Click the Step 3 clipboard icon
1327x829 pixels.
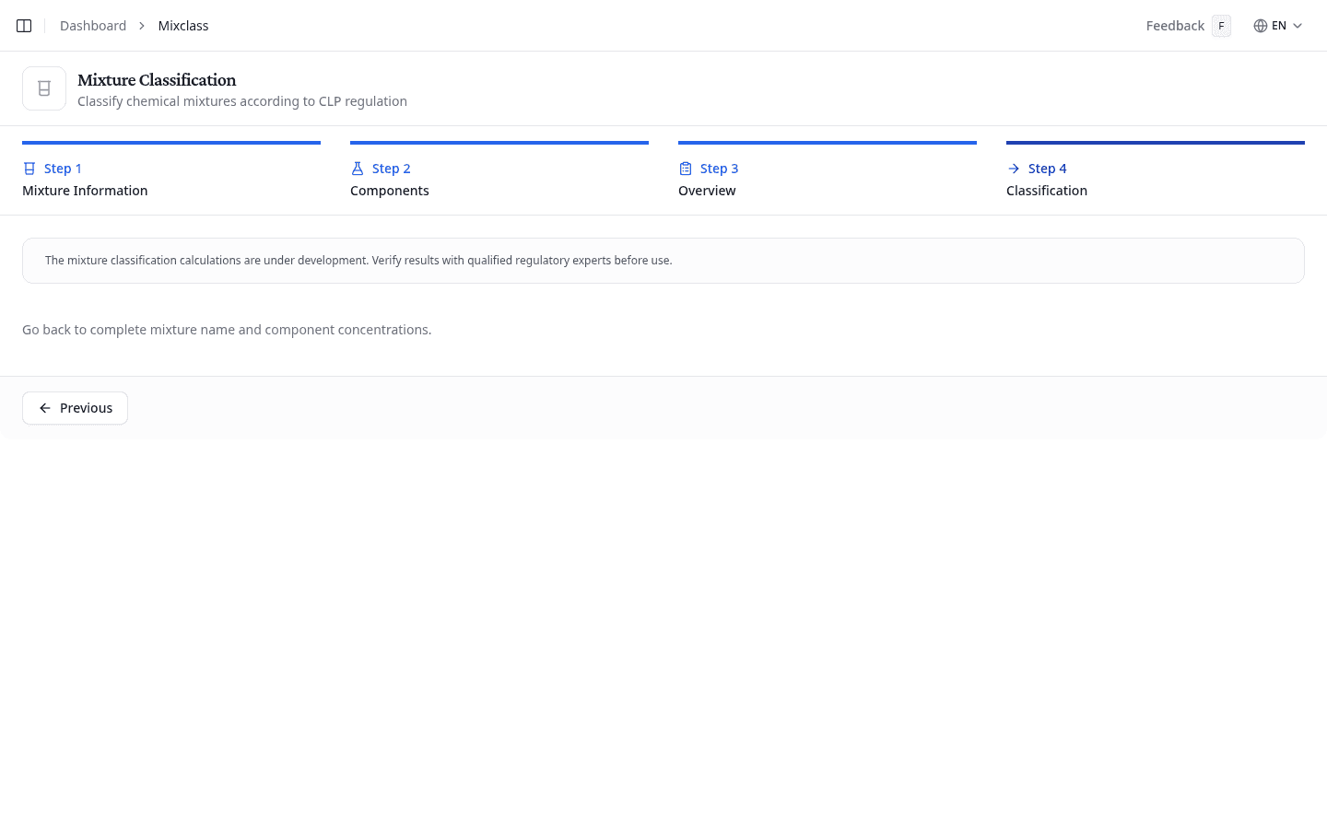pos(686,169)
